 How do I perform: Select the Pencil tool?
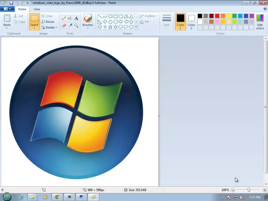coord(64,18)
